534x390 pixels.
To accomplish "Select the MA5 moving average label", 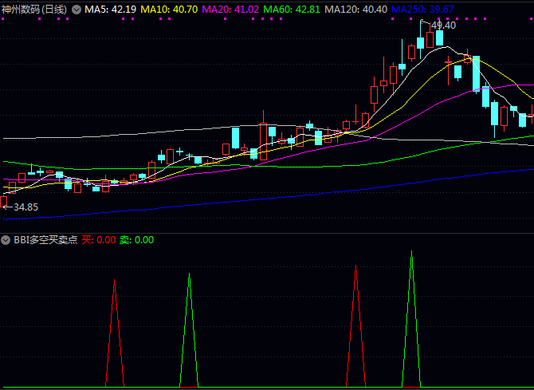I will pos(111,9).
